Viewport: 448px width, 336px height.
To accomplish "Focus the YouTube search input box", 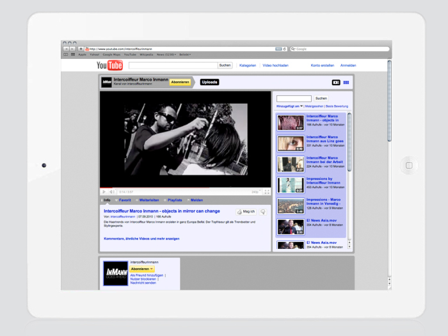I will coord(173,65).
